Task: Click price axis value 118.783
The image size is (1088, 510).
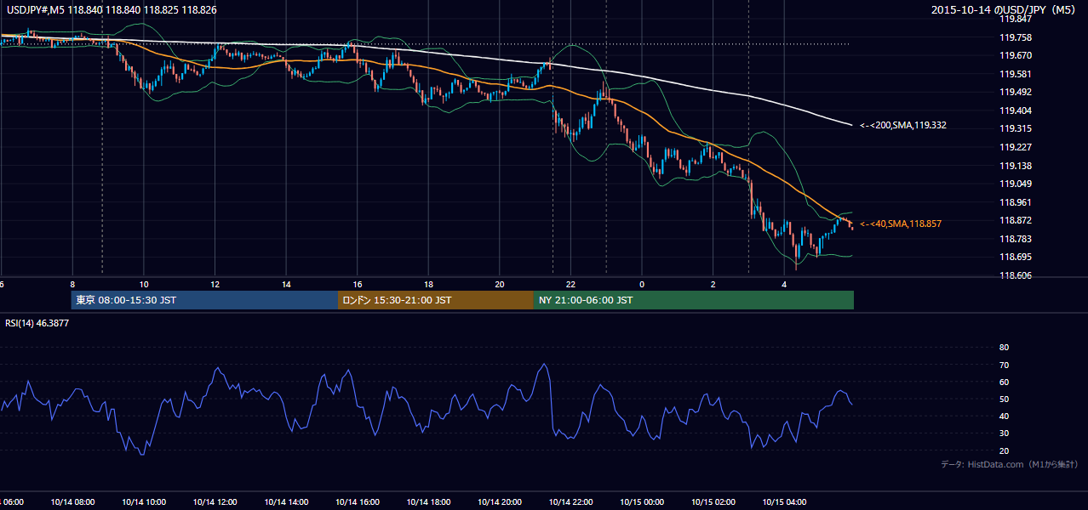Action: pos(1015,239)
